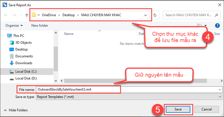Select Local Disk (D:) drive
Image resolution: width=224 pixels, height=117 pixels.
(26, 78)
